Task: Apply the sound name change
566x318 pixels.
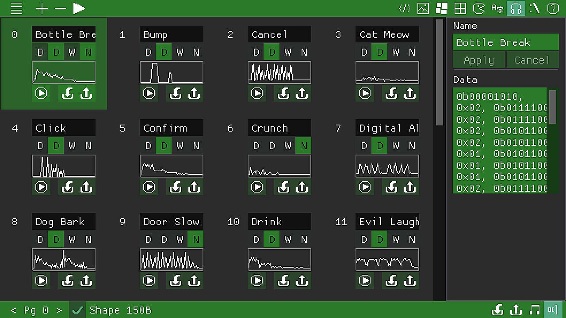Action: (479, 60)
